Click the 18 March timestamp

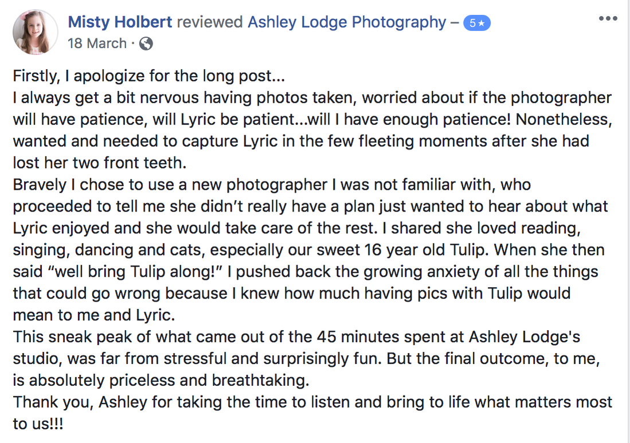(97, 44)
